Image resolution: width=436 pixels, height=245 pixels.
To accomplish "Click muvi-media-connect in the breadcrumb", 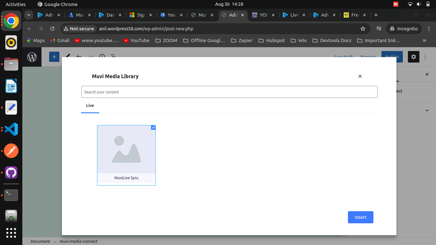I will (x=79, y=241).
